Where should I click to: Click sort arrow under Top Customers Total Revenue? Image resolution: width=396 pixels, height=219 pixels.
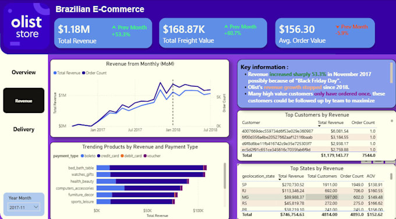pyautogui.click(x=319, y=126)
